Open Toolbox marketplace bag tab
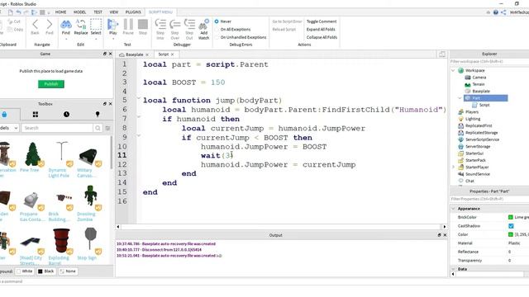The width and height of the screenshot is (529, 297). click(4, 115)
